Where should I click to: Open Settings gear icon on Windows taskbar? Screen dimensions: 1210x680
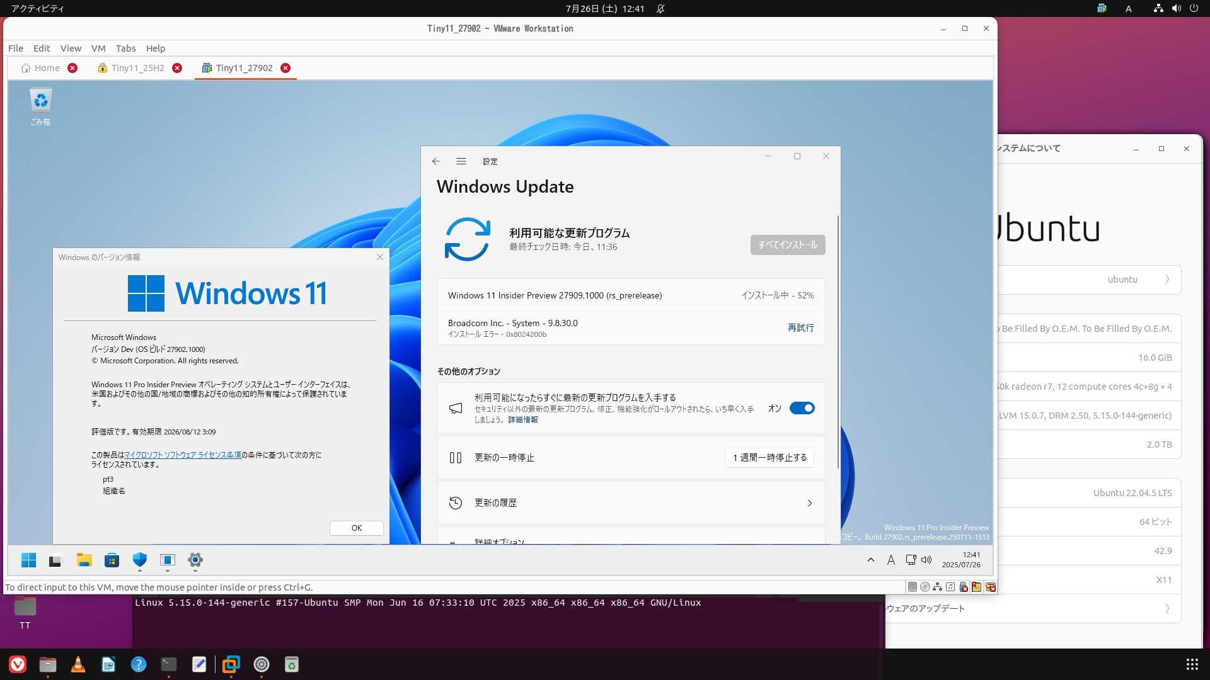pyautogui.click(x=195, y=560)
